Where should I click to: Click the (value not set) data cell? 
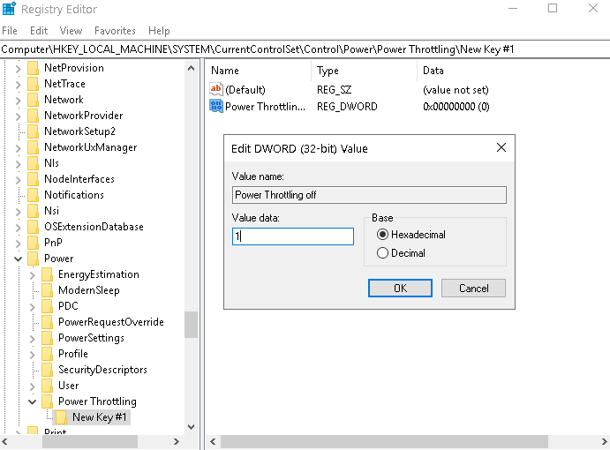pos(456,90)
